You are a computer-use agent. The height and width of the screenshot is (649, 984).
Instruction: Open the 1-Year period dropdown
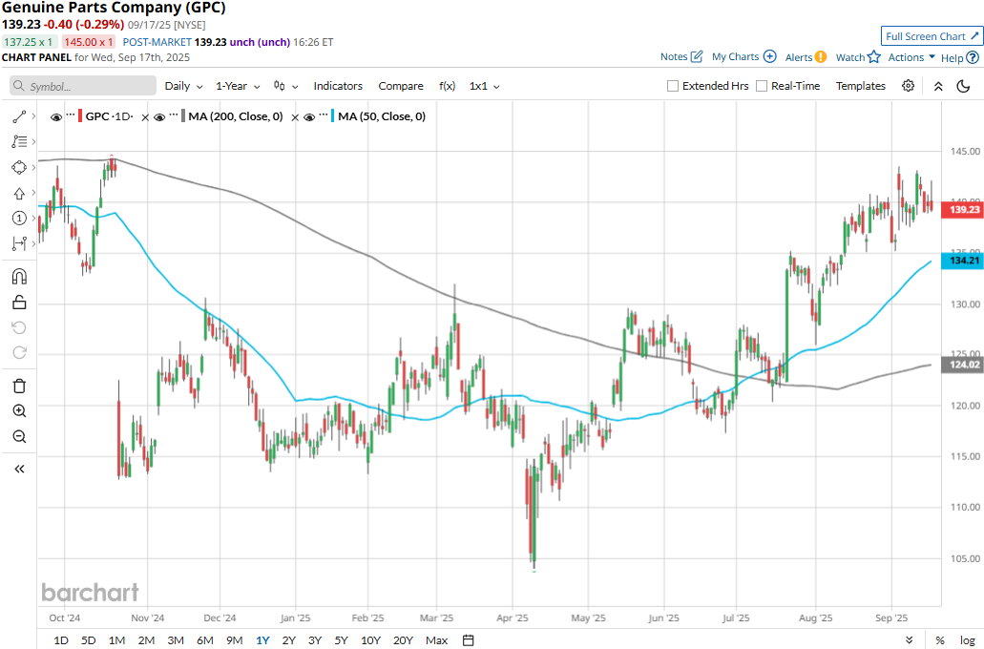[x=238, y=86]
